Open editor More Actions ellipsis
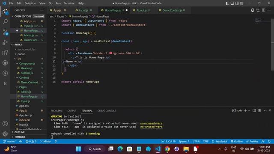This screenshot has width=274, height=154. click(x=269, y=10)
